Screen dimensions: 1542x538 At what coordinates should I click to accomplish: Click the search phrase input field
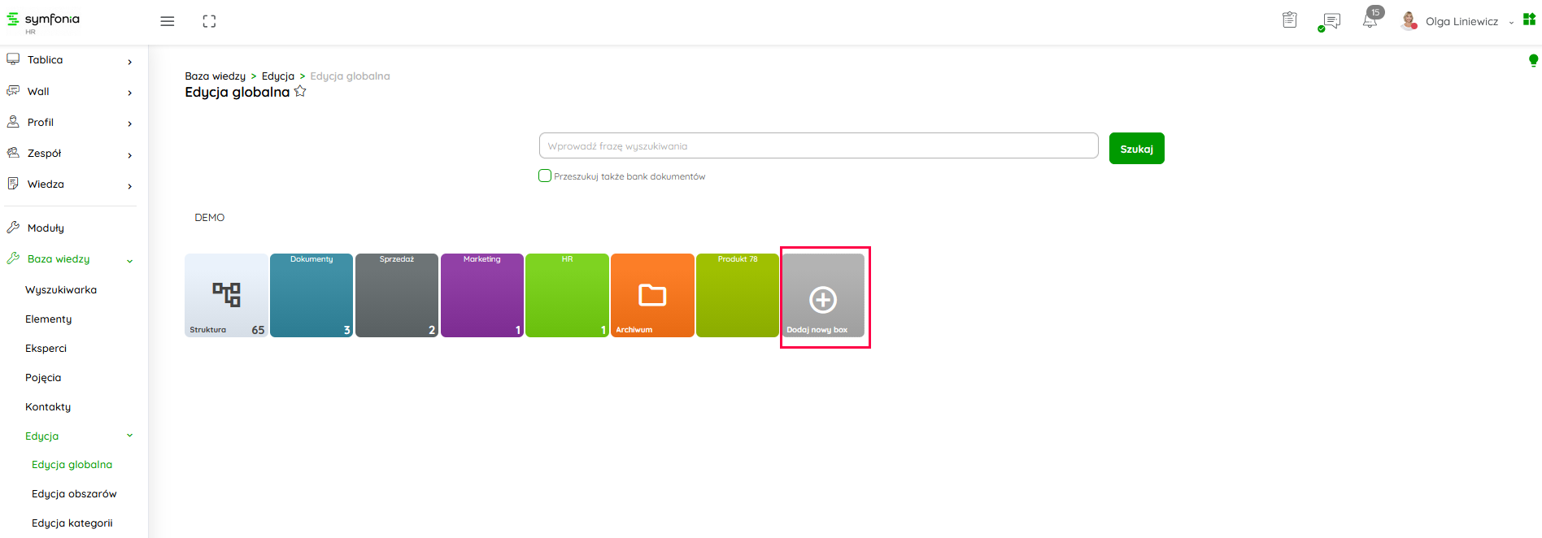click(x=818, y=146)
